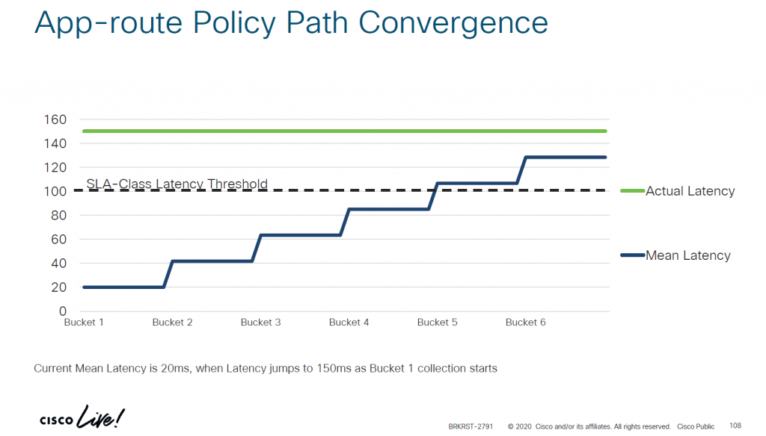
Task: Select the Bucket 5 axis label
Action: (437, 323)
